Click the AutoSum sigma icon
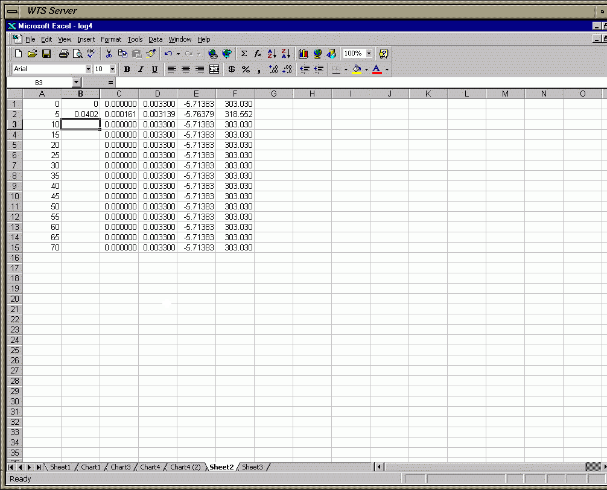607x490 pixels. click(x=244, y=54)
